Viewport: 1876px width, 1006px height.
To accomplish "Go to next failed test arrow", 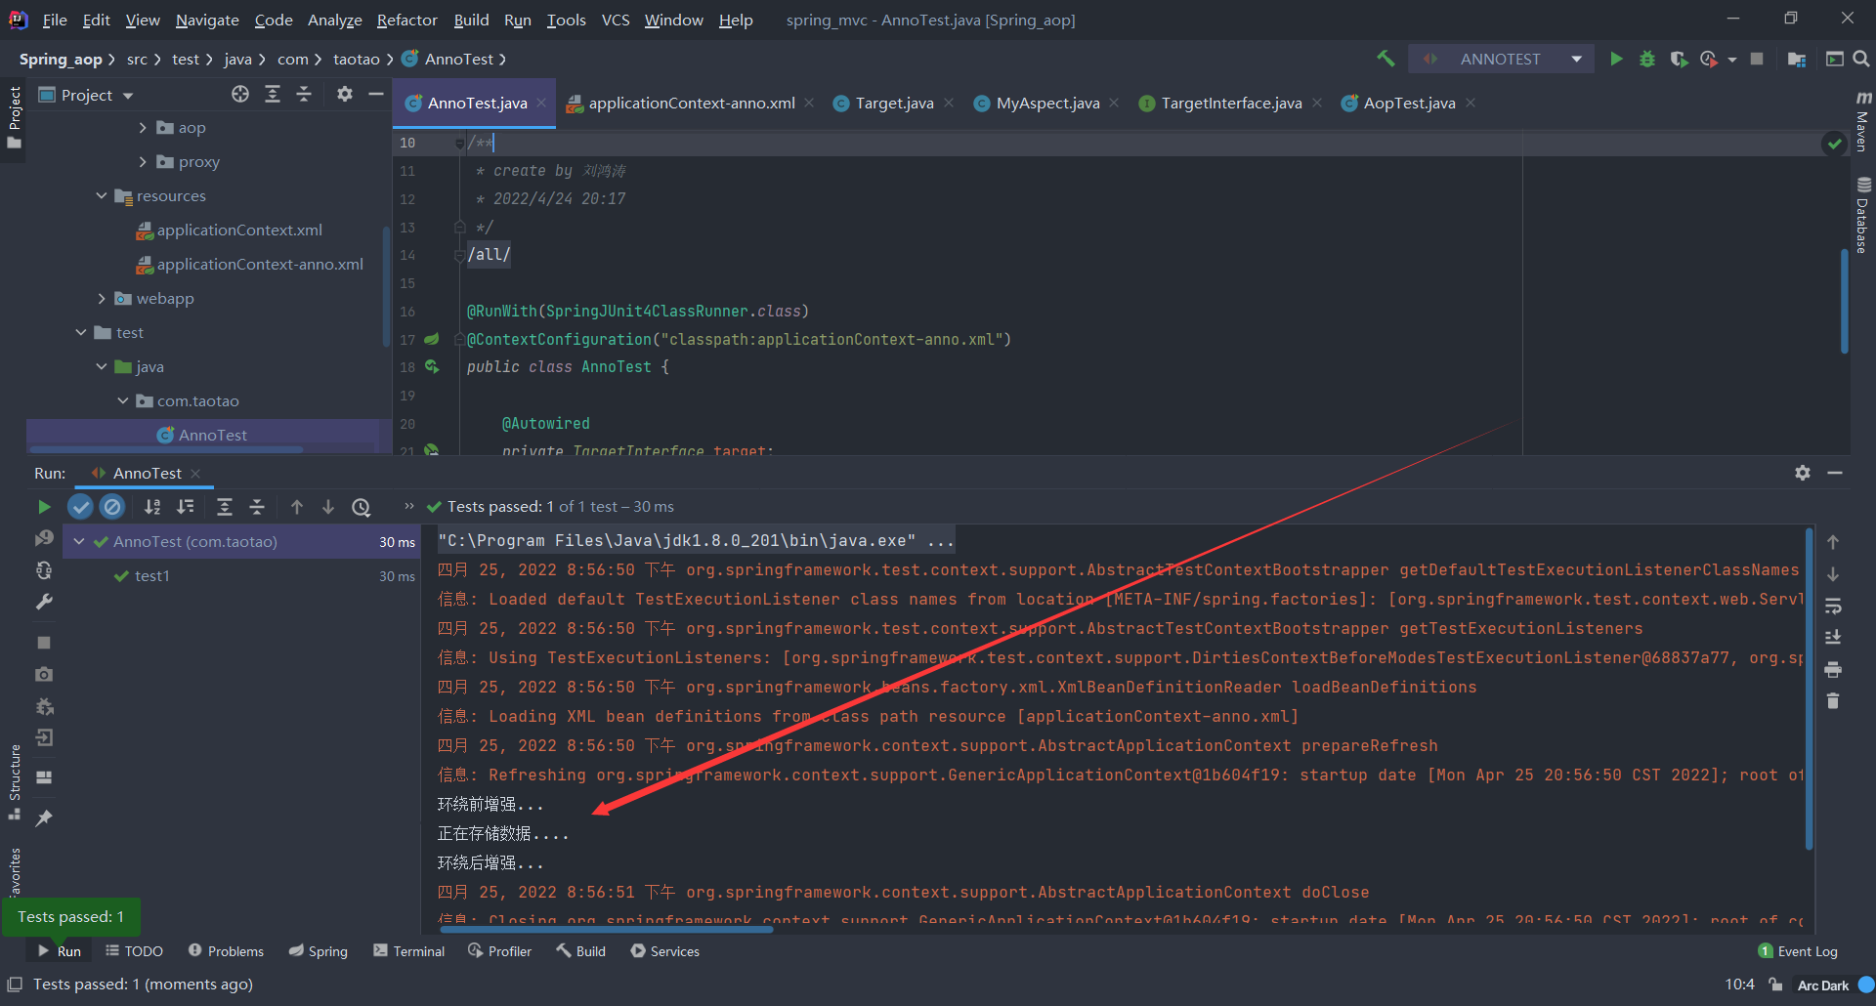I will [x=328, y=506].
